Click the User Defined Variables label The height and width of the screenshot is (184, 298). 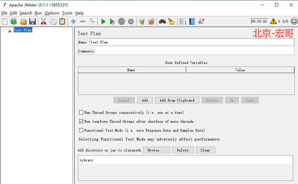coord(186,63)
